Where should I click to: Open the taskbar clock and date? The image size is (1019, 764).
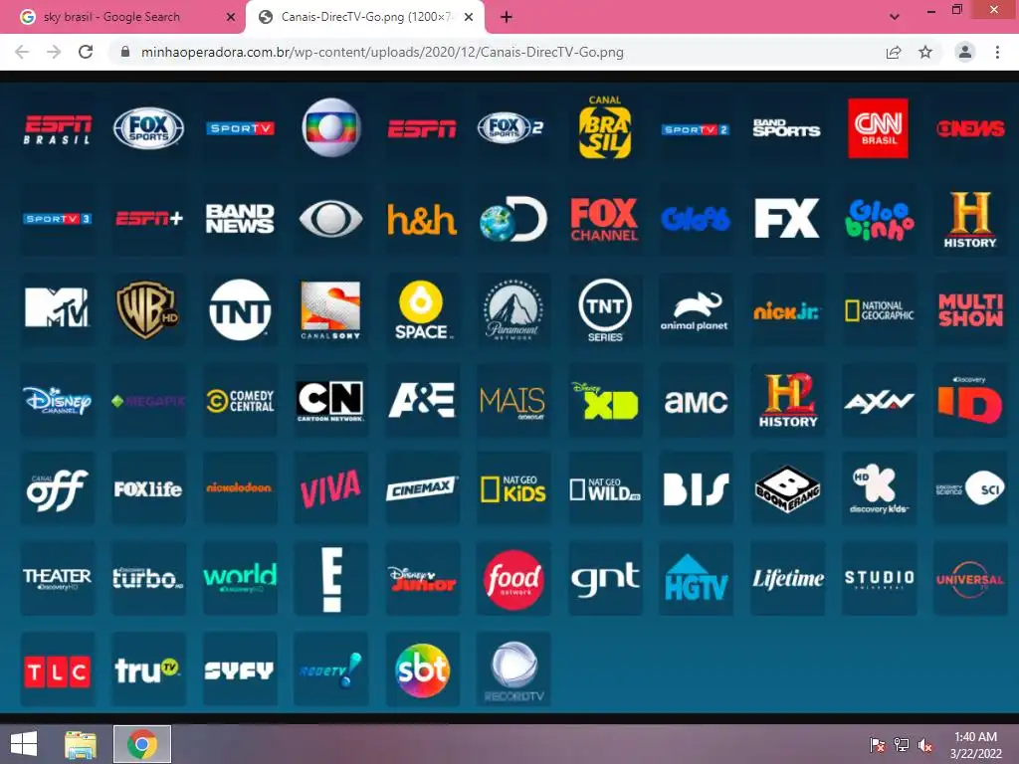tap(975, 745)
